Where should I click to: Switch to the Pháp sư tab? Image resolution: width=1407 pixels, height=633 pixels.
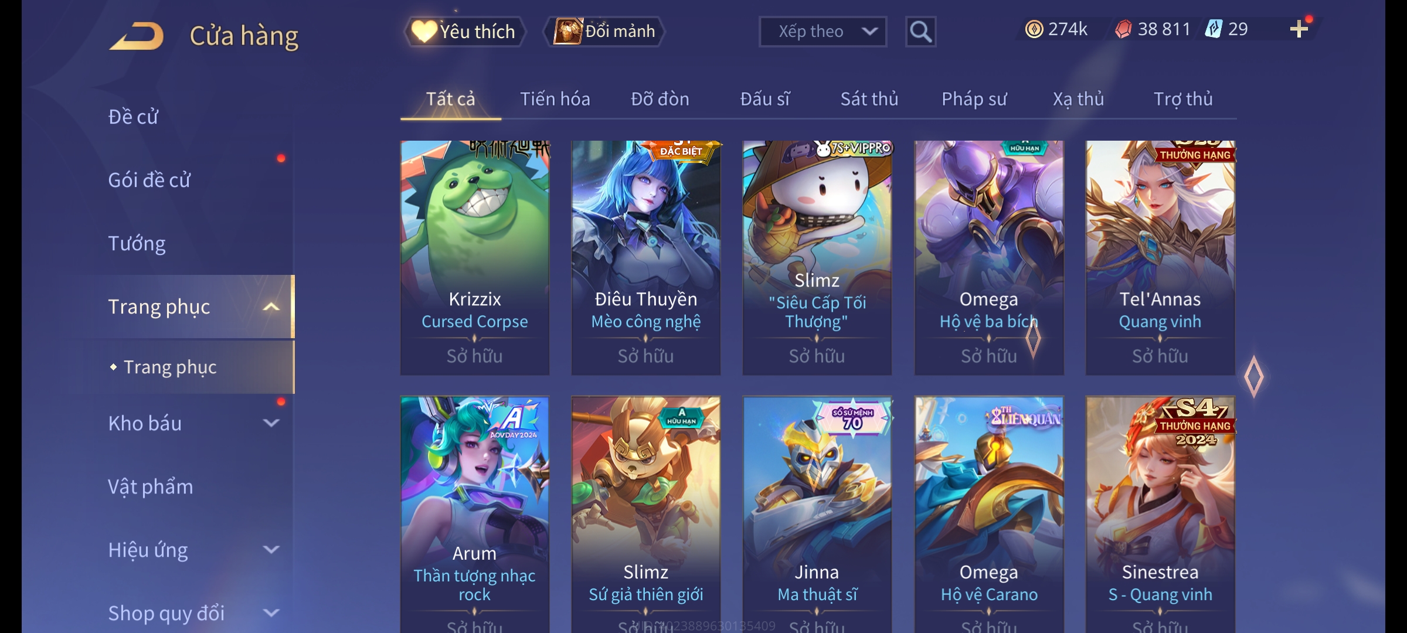[974, 99]
